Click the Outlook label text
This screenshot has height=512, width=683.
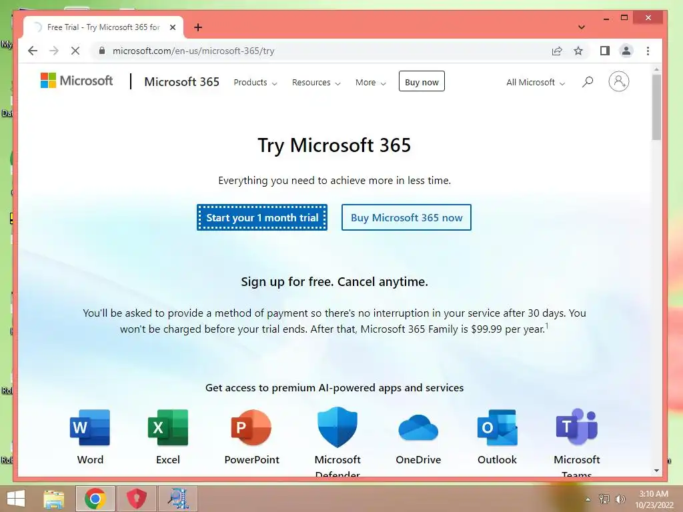pyautogui.click(x=497, y=460)
